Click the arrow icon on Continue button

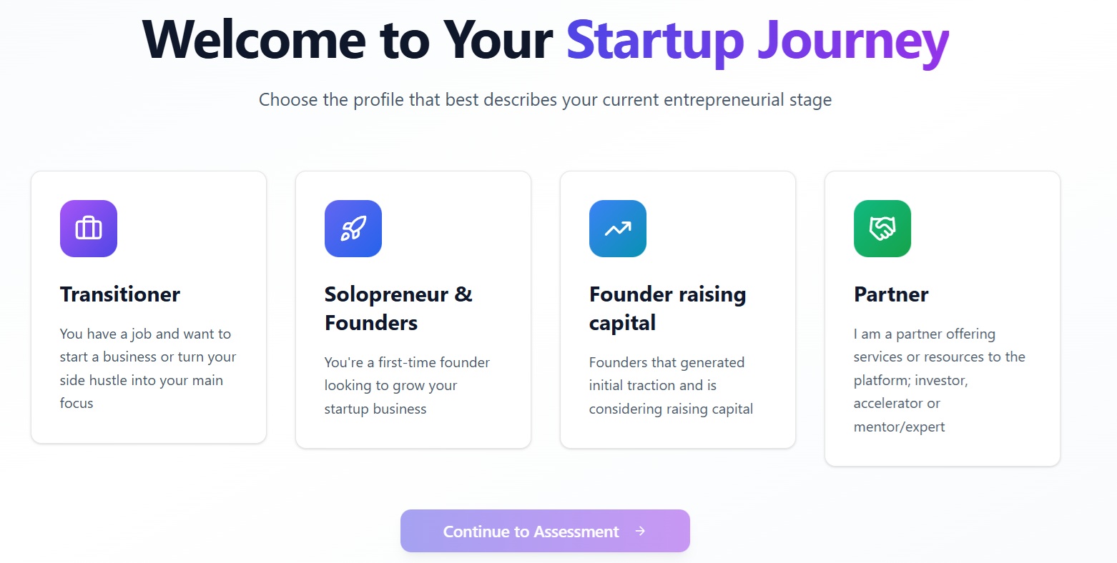[640, 531]
